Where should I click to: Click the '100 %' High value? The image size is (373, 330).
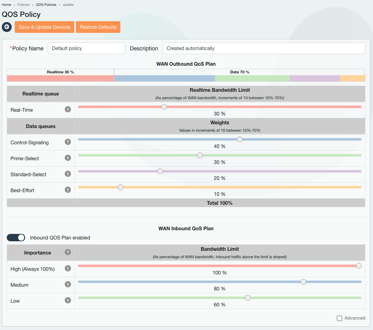(220, 273)
